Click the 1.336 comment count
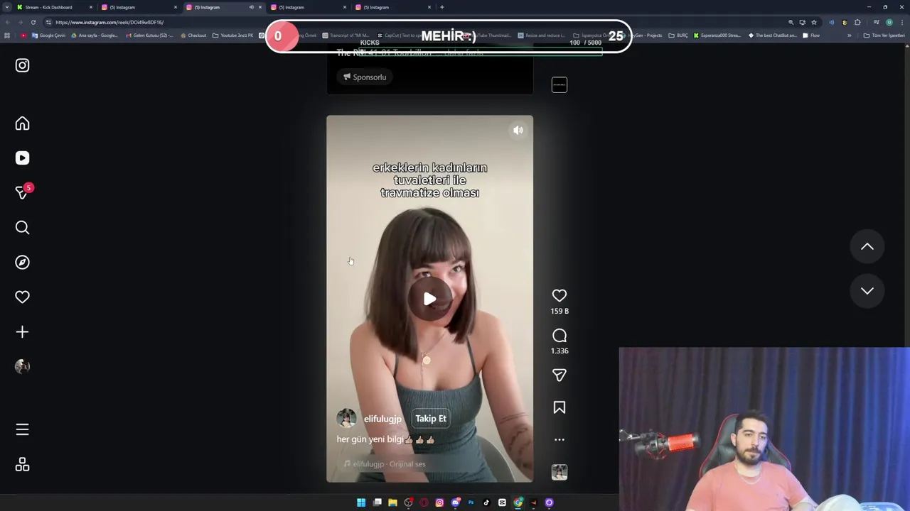 click(x=560, y=351)
